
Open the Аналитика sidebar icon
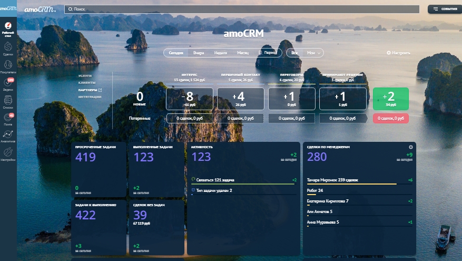8,136
